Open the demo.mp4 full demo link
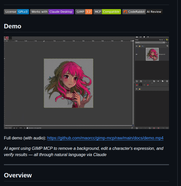 tap(105, 138)
